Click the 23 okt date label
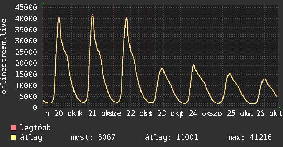 tap(171, 113)
